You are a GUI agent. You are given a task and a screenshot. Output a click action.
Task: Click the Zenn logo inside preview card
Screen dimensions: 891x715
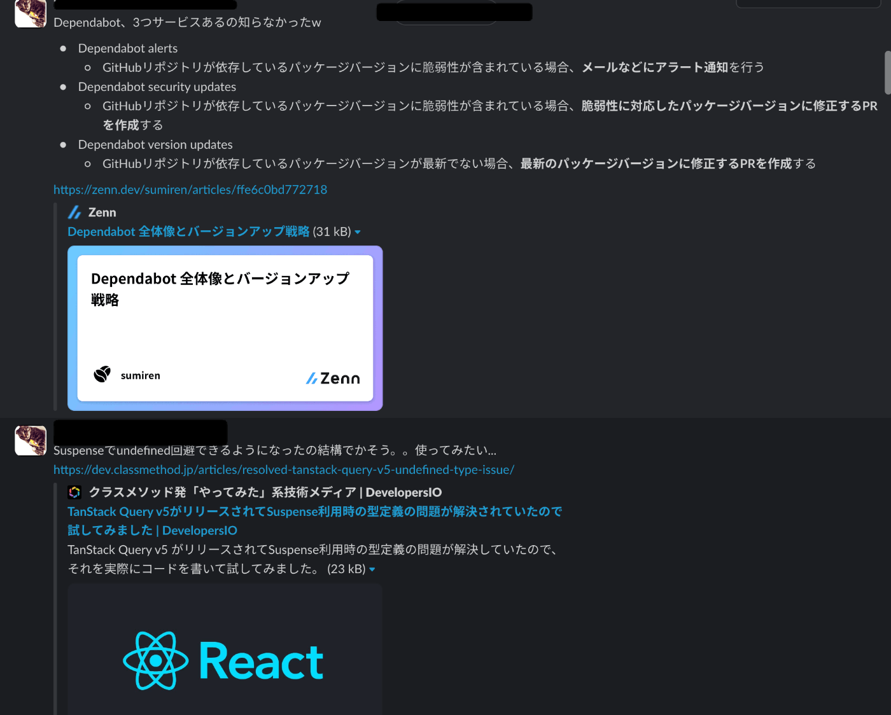333,378
